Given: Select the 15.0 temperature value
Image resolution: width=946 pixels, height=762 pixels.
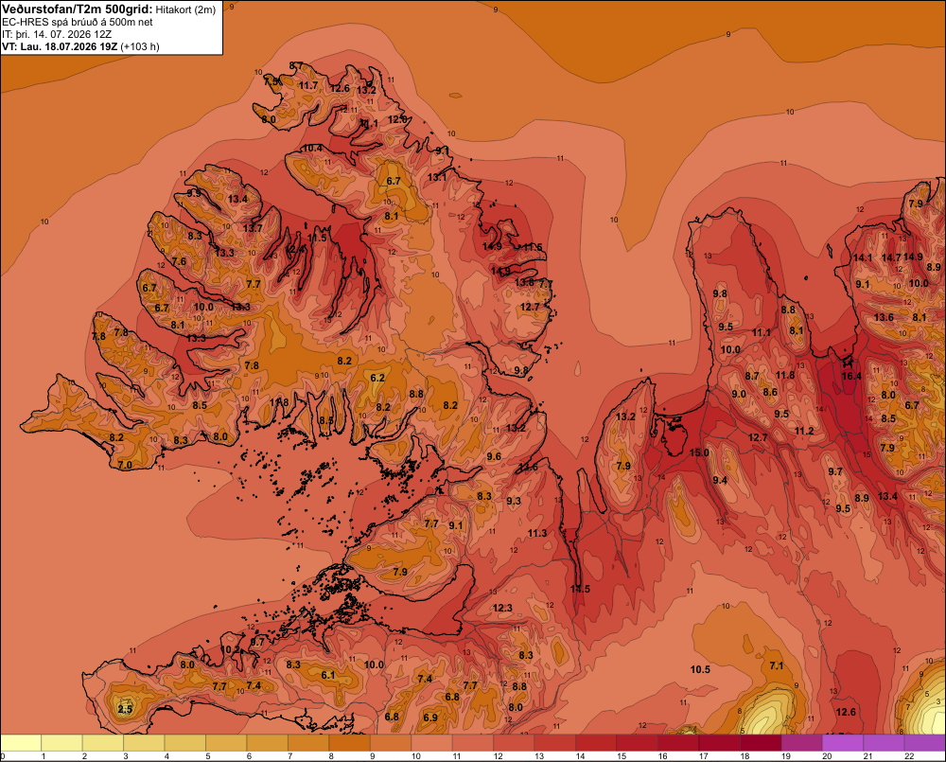Looking at the screenshot, I should 699,452.
